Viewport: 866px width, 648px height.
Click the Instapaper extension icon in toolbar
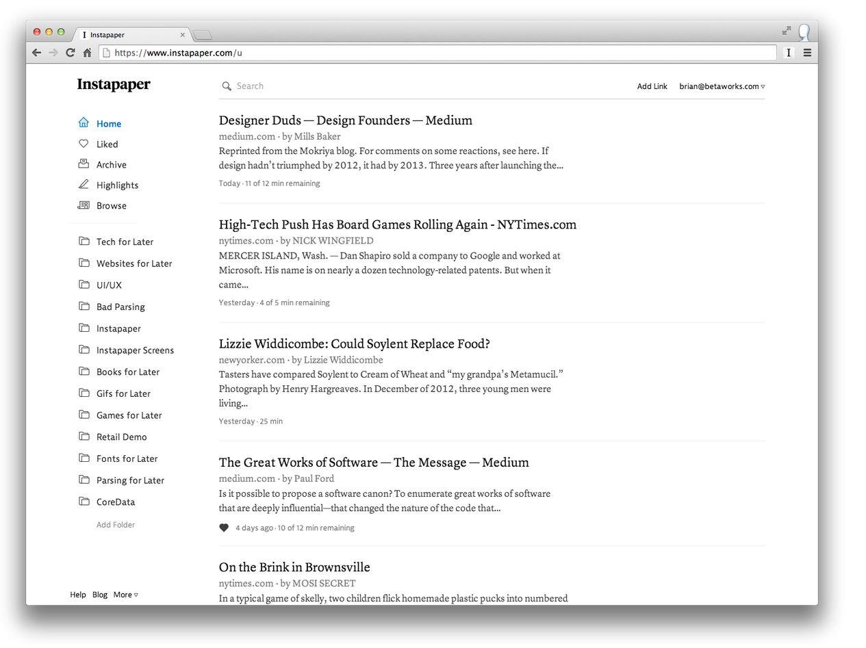click(x=789, y=53)
